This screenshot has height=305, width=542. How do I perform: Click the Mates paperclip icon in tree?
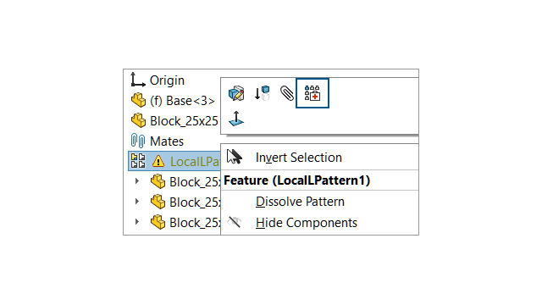[x=138, y=141]
